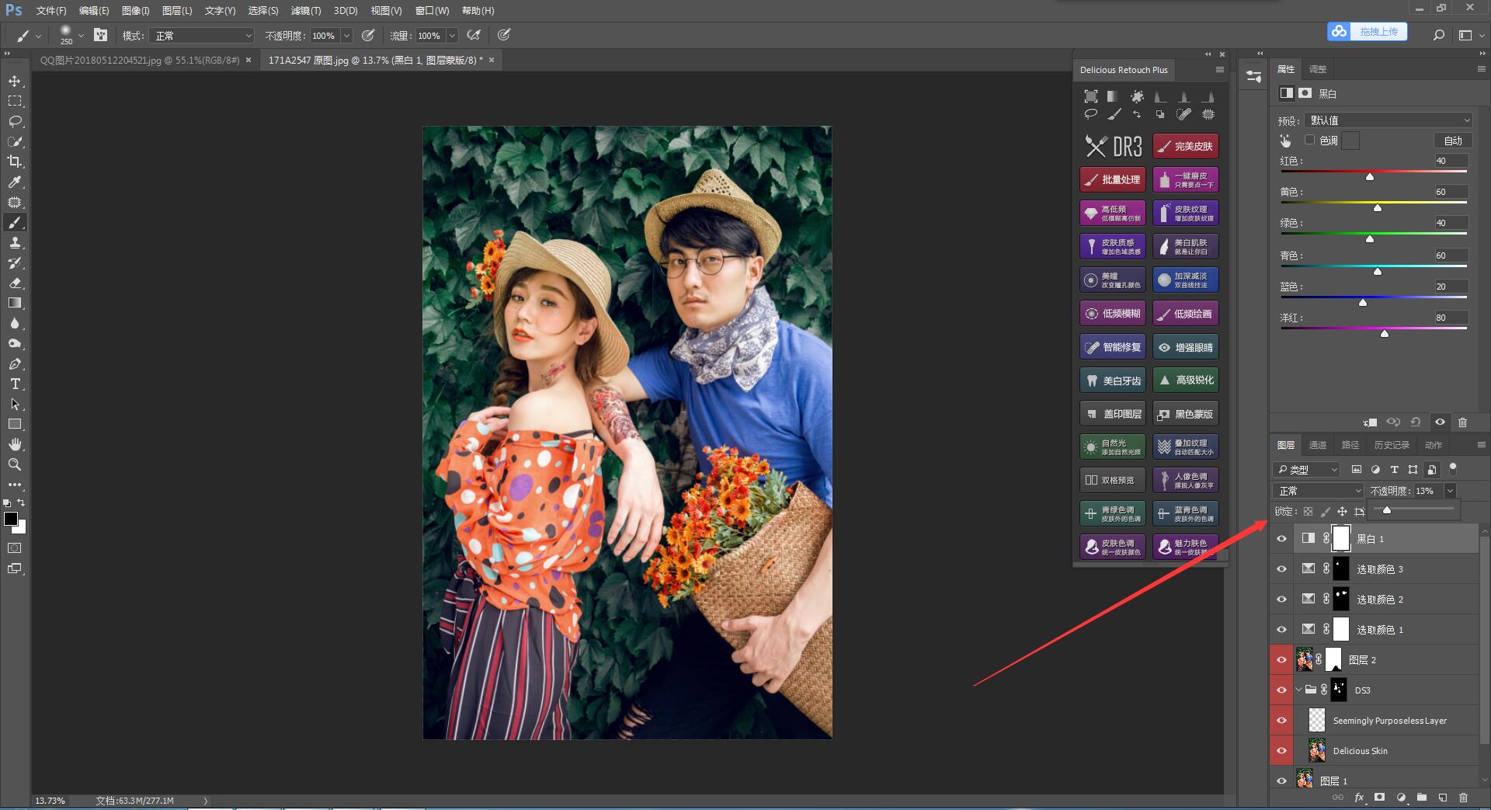Switch to the 通道 channels tab
The height and width of the screenshot is (810, 1491).
point(1318,445)
